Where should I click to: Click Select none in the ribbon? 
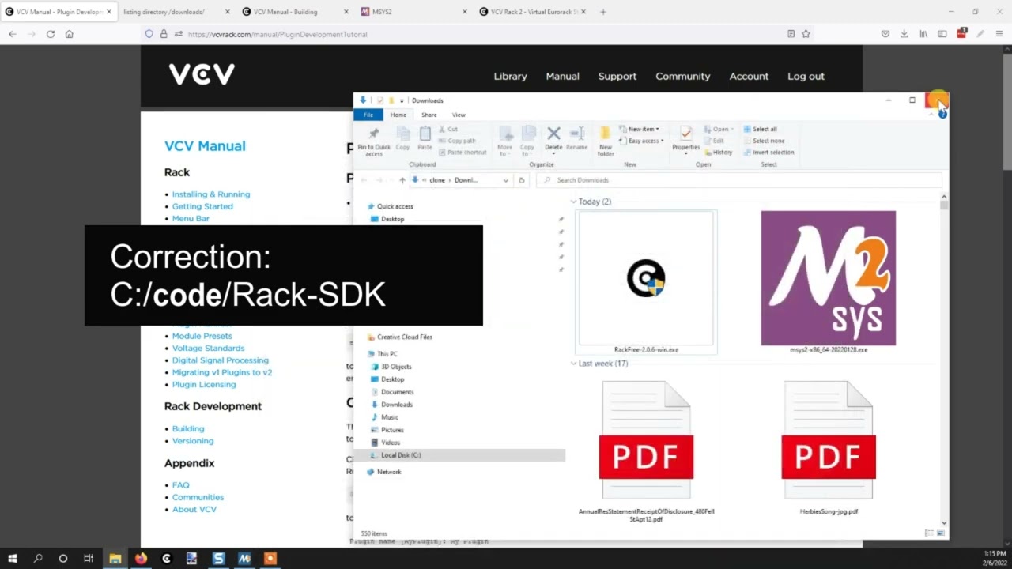point(764,141)
